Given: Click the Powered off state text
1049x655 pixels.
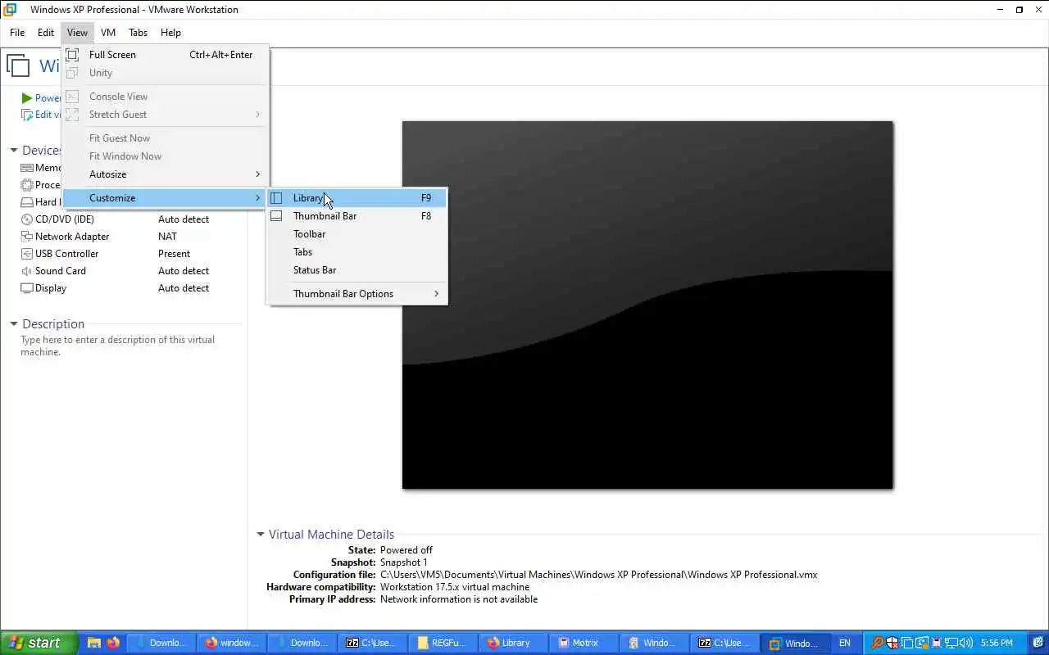Looking at the screenshot, I should pos(406,550).
